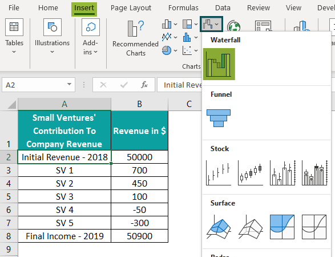The image size is (335, 257).
Task: Select the Volume-Open-High-Low-Close stock chart
Action: [x=314, y=173]
